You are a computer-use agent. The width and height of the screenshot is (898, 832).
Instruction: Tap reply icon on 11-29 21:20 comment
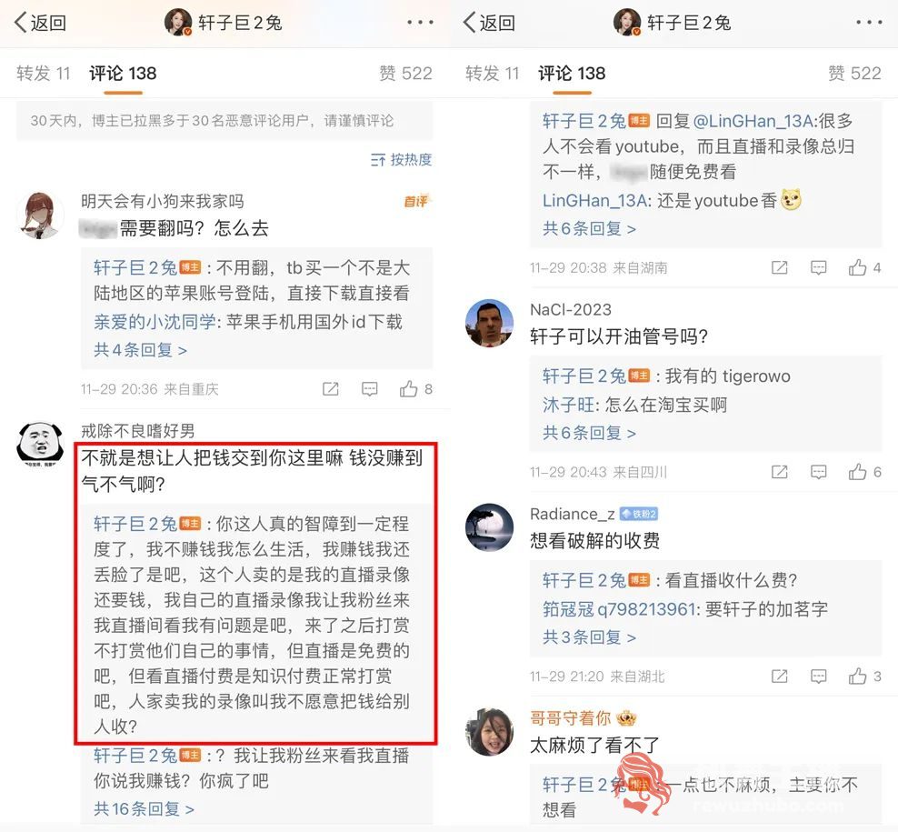[818, 677]
